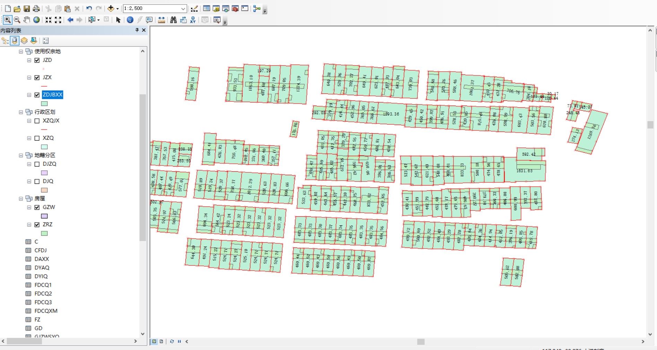Click the Full Extent globe icon

coord(36,20)
